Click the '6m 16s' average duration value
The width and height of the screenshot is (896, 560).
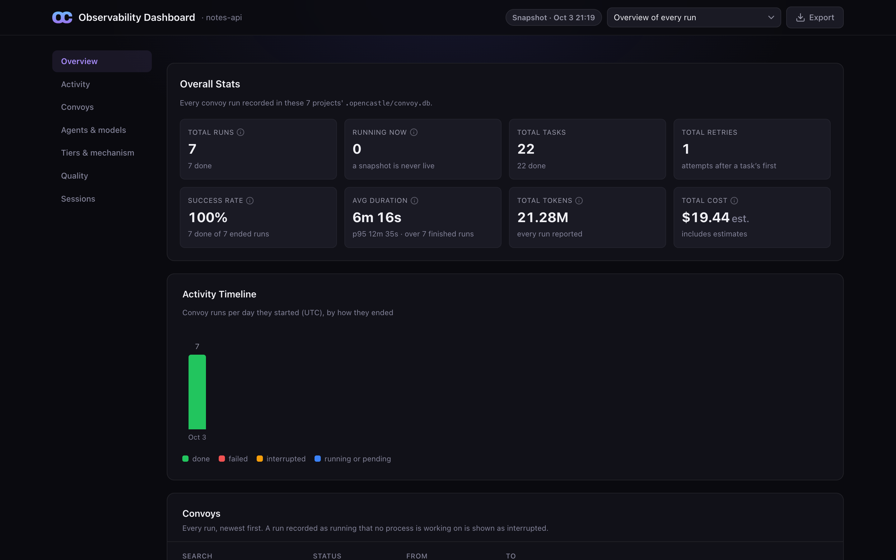[376, 217]
